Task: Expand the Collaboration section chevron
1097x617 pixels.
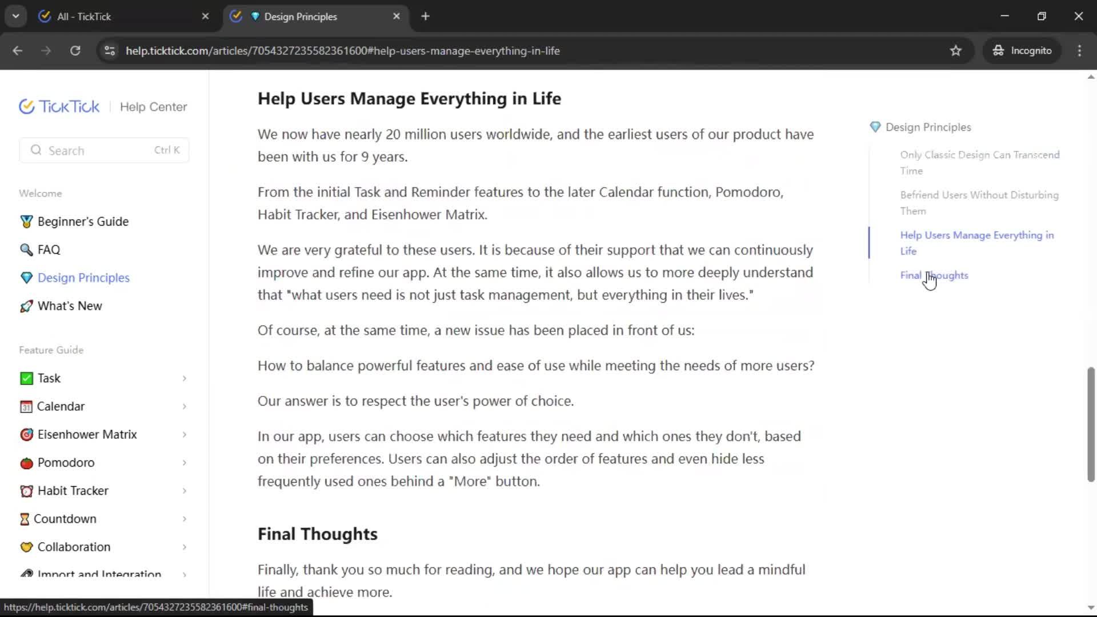Action: [184, 547]
